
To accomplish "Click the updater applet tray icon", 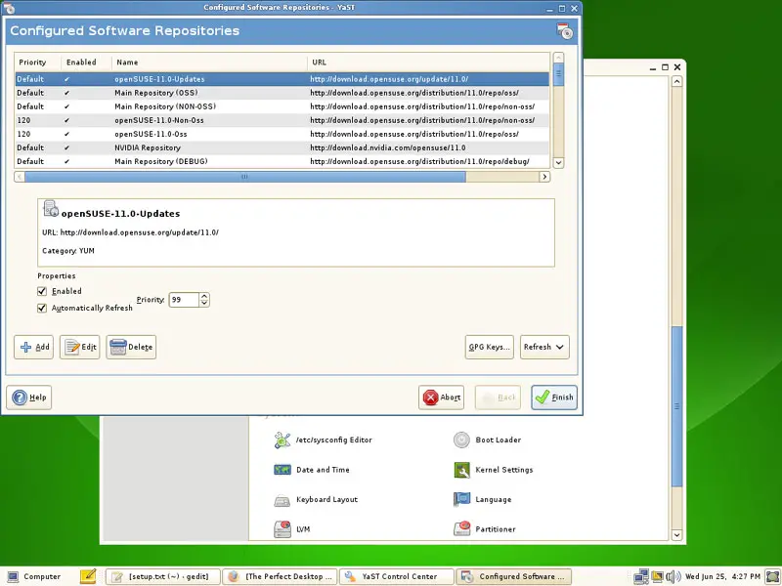I will 657,576.
